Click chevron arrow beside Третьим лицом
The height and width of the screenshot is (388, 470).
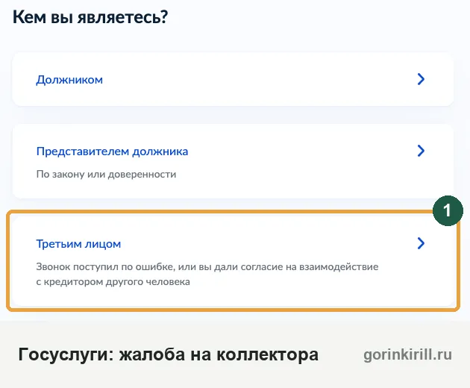coord(421,243)
